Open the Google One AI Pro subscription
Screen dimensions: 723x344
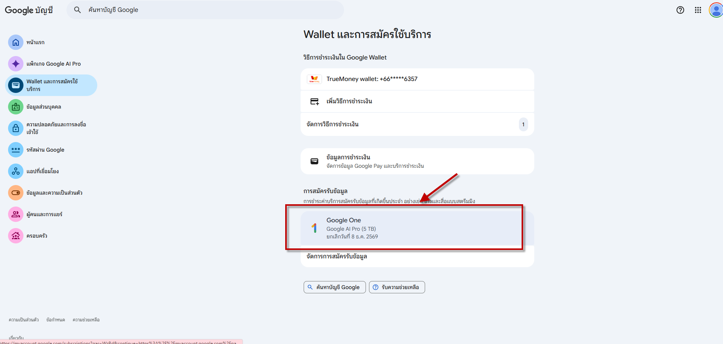tap(417, 228)
